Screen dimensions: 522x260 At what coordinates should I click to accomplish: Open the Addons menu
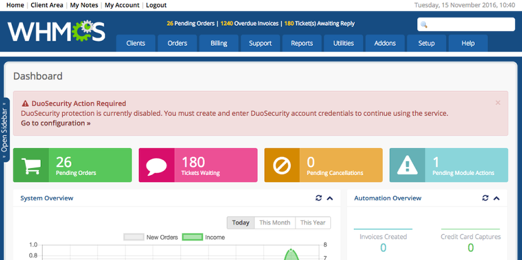[385, 43]
